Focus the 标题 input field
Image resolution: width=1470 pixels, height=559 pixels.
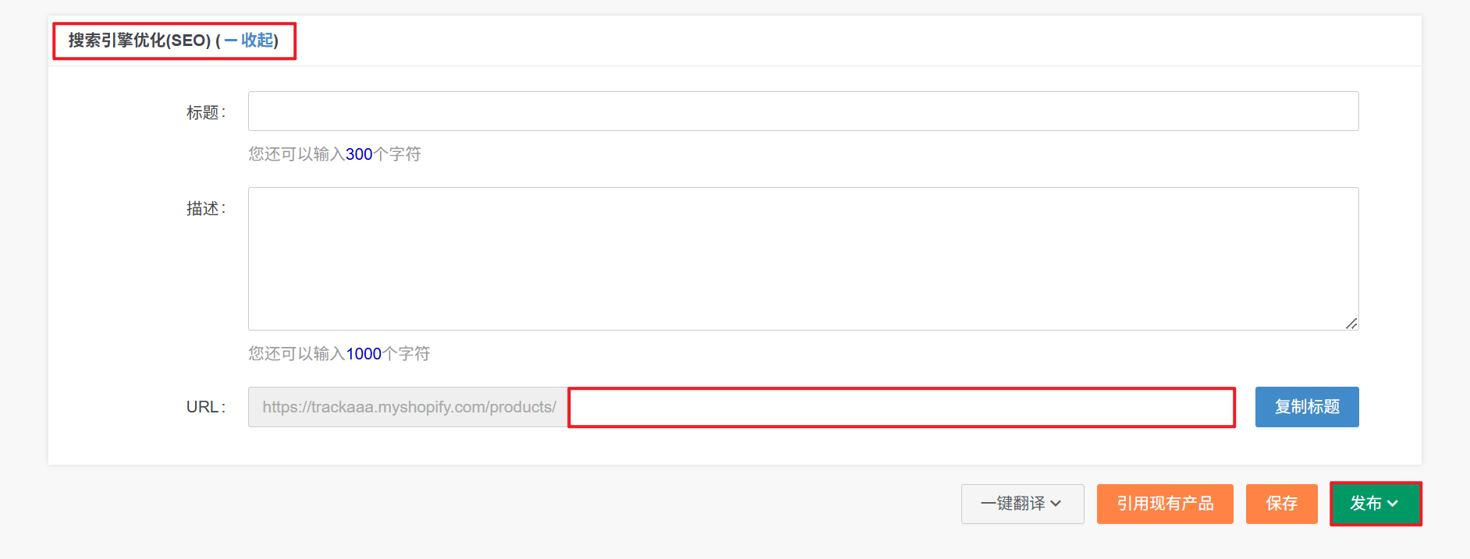(x=803, y=111)
